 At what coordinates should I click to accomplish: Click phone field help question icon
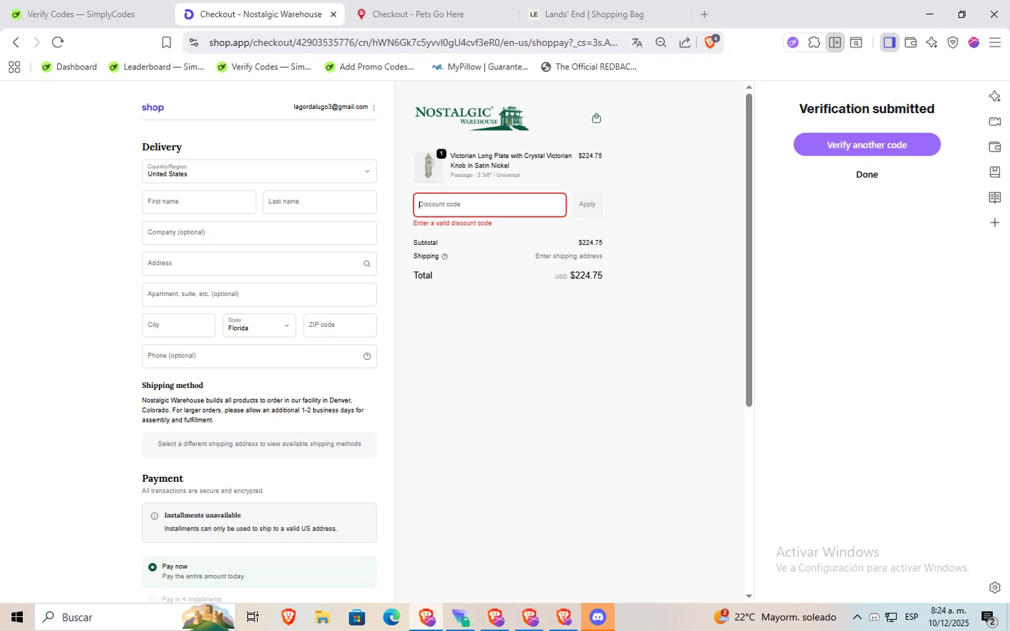(x=367, y=357)
